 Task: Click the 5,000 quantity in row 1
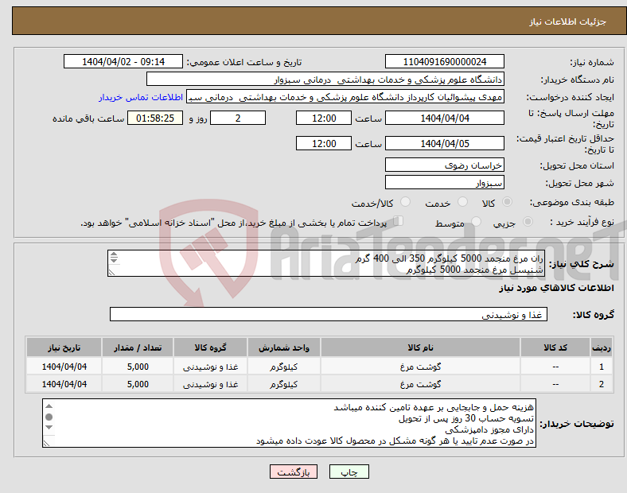(x=138, y=367)
